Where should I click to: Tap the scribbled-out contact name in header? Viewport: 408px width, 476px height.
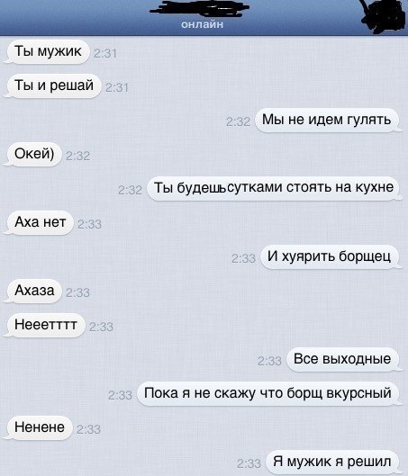click(x=200, y=8)
